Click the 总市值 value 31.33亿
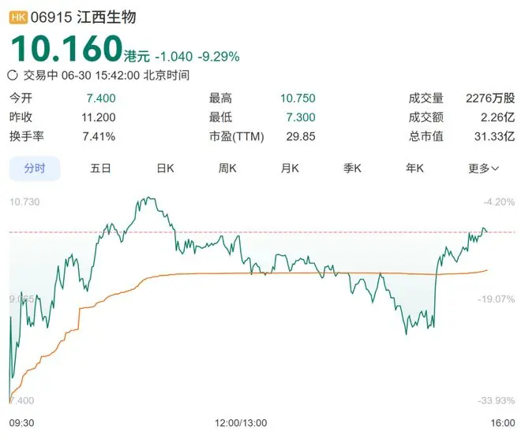 click(494, 136)
